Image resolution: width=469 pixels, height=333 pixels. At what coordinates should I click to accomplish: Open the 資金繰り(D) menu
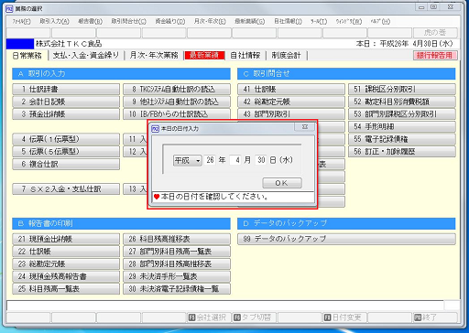[170, 21]
